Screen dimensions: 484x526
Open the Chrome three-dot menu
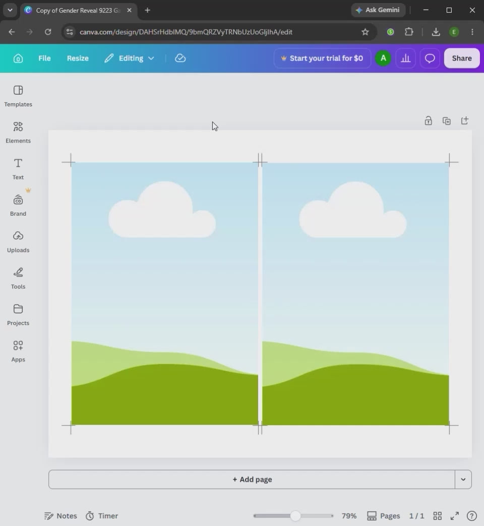point(472,32)
